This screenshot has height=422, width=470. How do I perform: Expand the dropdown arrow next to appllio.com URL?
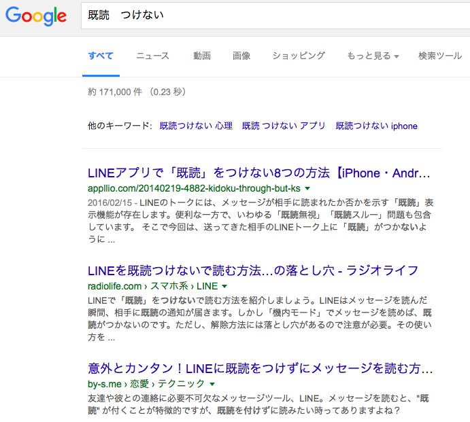click(307, 188)
